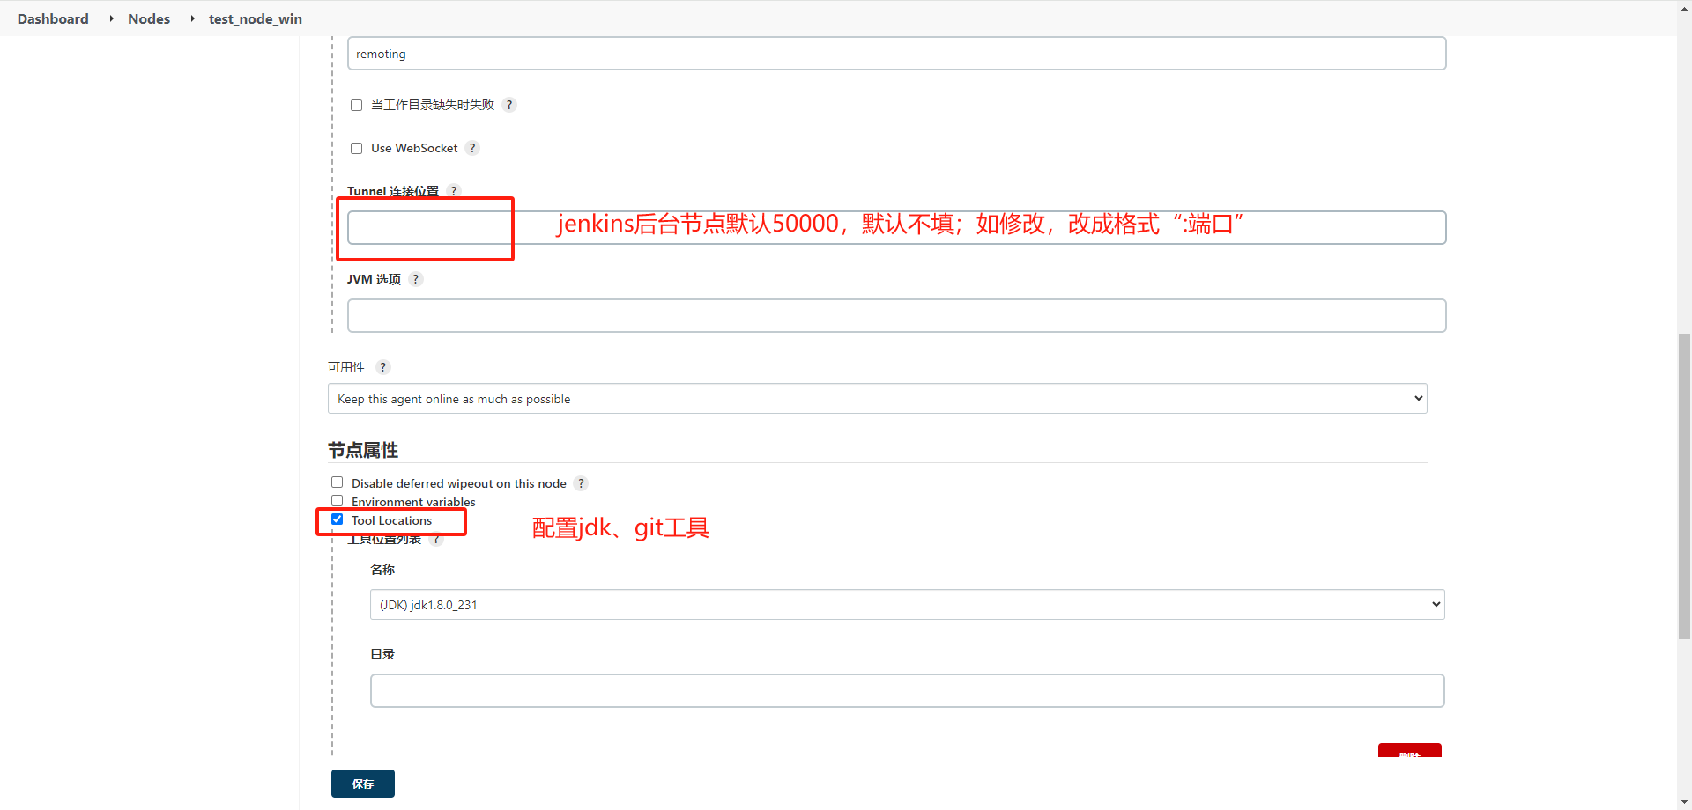Image resolution: width=1692 pixels, height=810 pixels.
Task: Click the 节点属性 section heading
Action: pos(363,450)
